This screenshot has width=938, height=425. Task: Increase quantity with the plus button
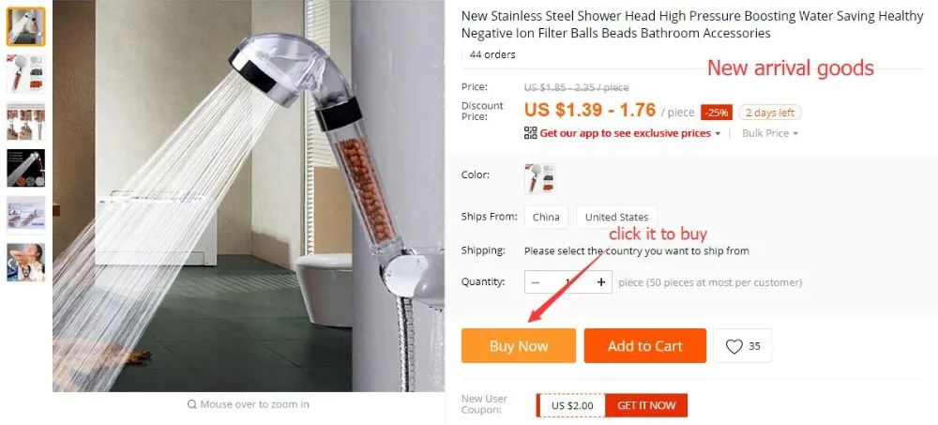(x=601, y=282)
